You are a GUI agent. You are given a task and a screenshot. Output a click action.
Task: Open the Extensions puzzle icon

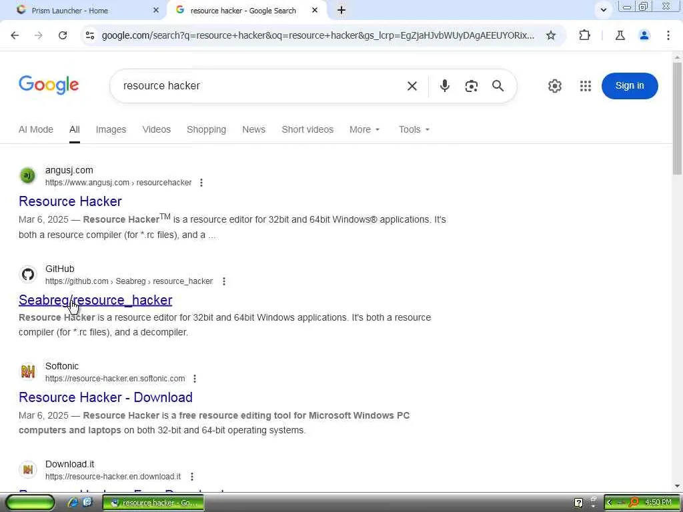pyautogui.click(x=584, y=35)
